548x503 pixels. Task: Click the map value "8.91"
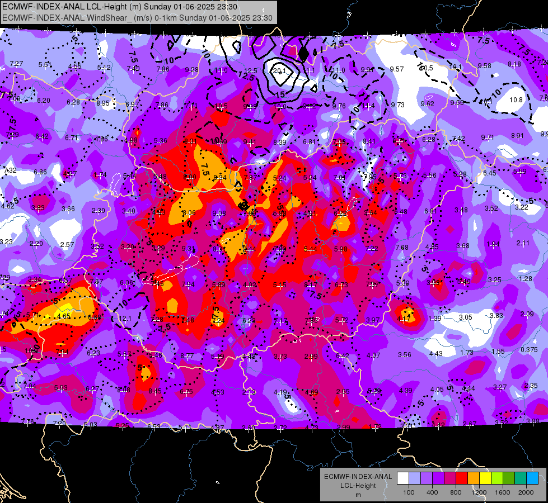point(517,135)
